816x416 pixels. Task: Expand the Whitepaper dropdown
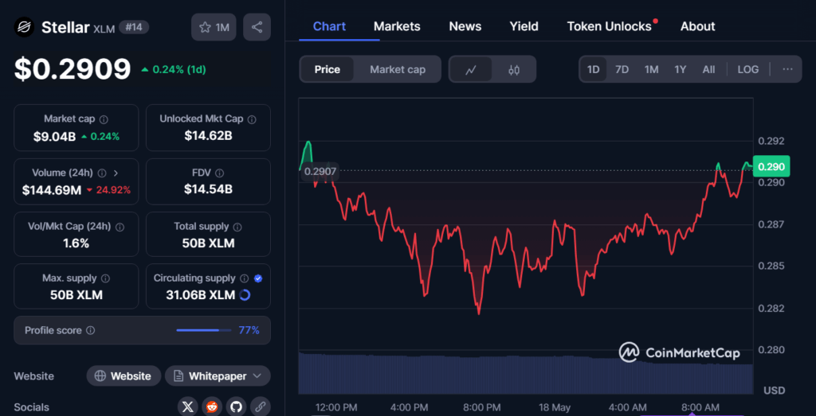click(x=218, y=376)
